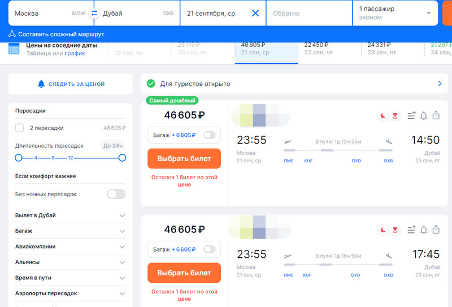
Task: Swap origin and destination cities icon
Action: pyautogui.click(x=94, y=13)
